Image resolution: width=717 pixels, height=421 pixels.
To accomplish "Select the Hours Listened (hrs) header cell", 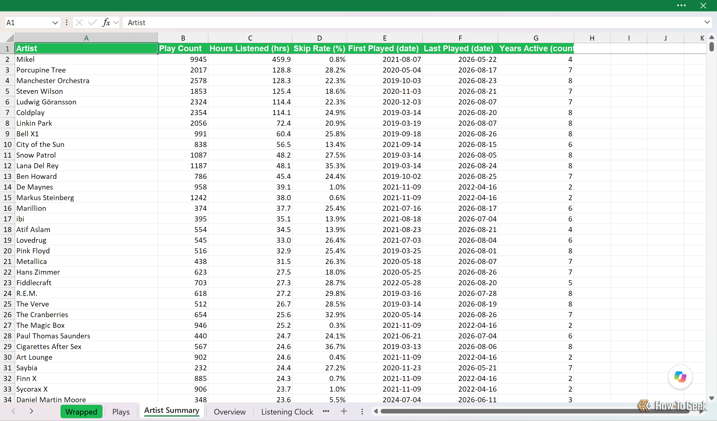I will pos(250,48).
